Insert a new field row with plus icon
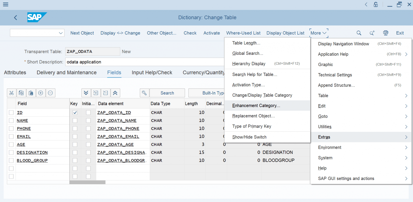413x202 pixels. click(41, 93)
